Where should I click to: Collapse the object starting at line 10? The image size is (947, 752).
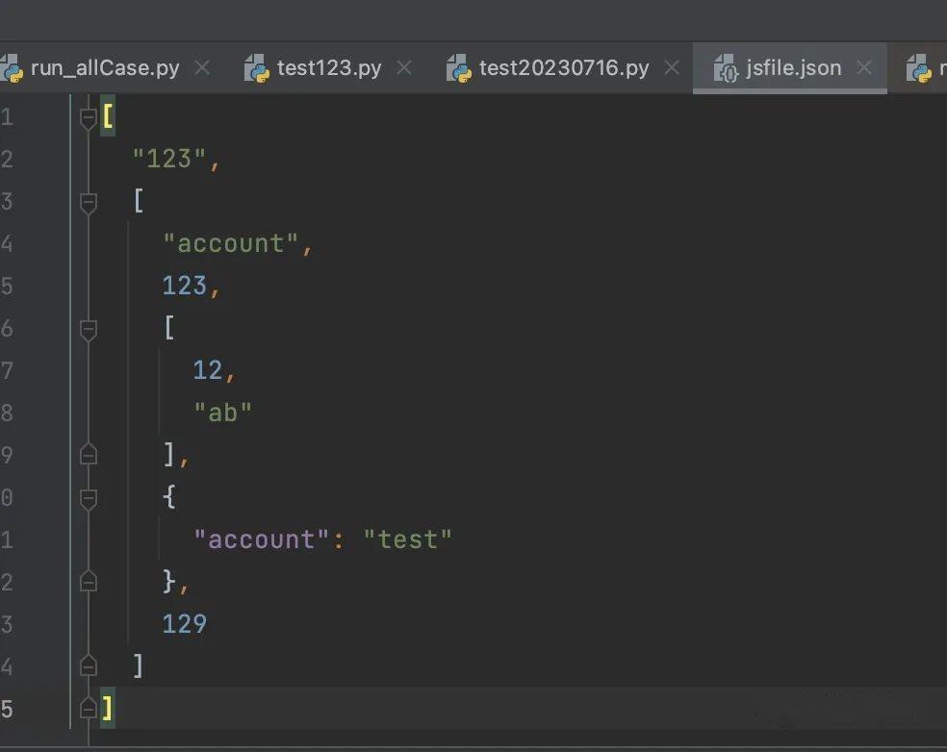(x=88, y=496)
